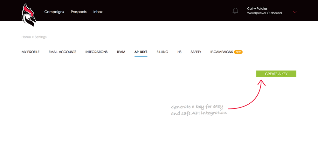Image resolution: width=318 pixels, height=159 pixels.
Task: Open the Inbox
Action: tap(98, 12)
